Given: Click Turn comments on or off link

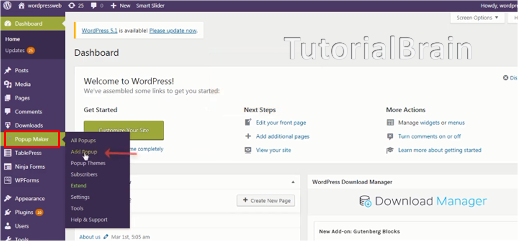Looking at the screenshot, I should [x=430, y=136].
